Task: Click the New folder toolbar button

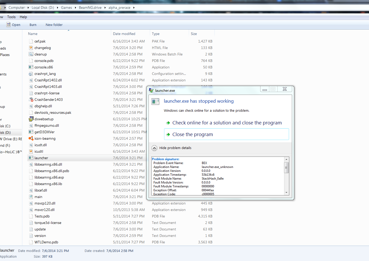Action: (x=54, y=25)
